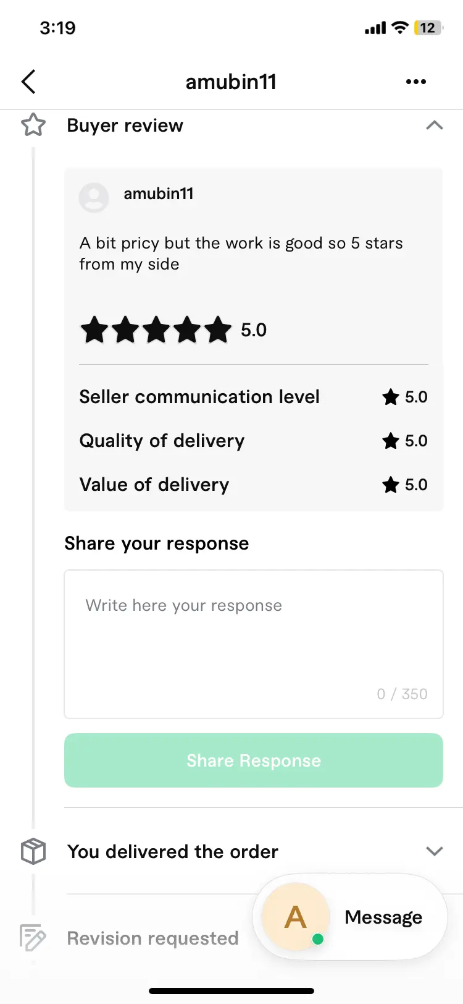Tap the star beside Value of delivery
Image resolution: width=463 pixels, height=1004 pixels.
[391, 485]
